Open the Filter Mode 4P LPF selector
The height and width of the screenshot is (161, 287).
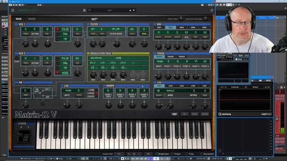[x=116, y=29]
